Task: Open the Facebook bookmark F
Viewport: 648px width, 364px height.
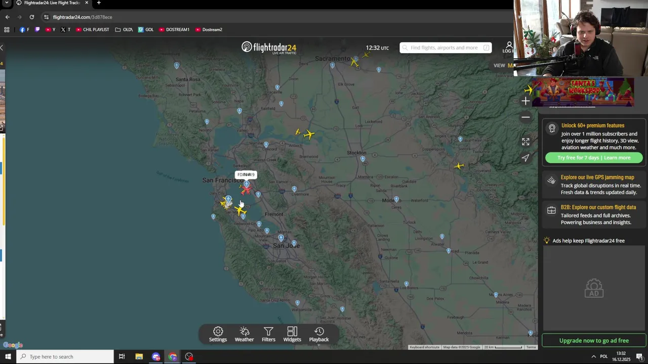Action: coord(24,29)
